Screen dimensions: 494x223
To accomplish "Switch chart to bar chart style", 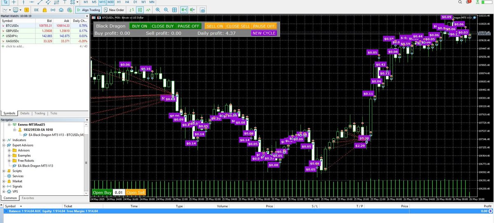I will (x=132, y=9).
